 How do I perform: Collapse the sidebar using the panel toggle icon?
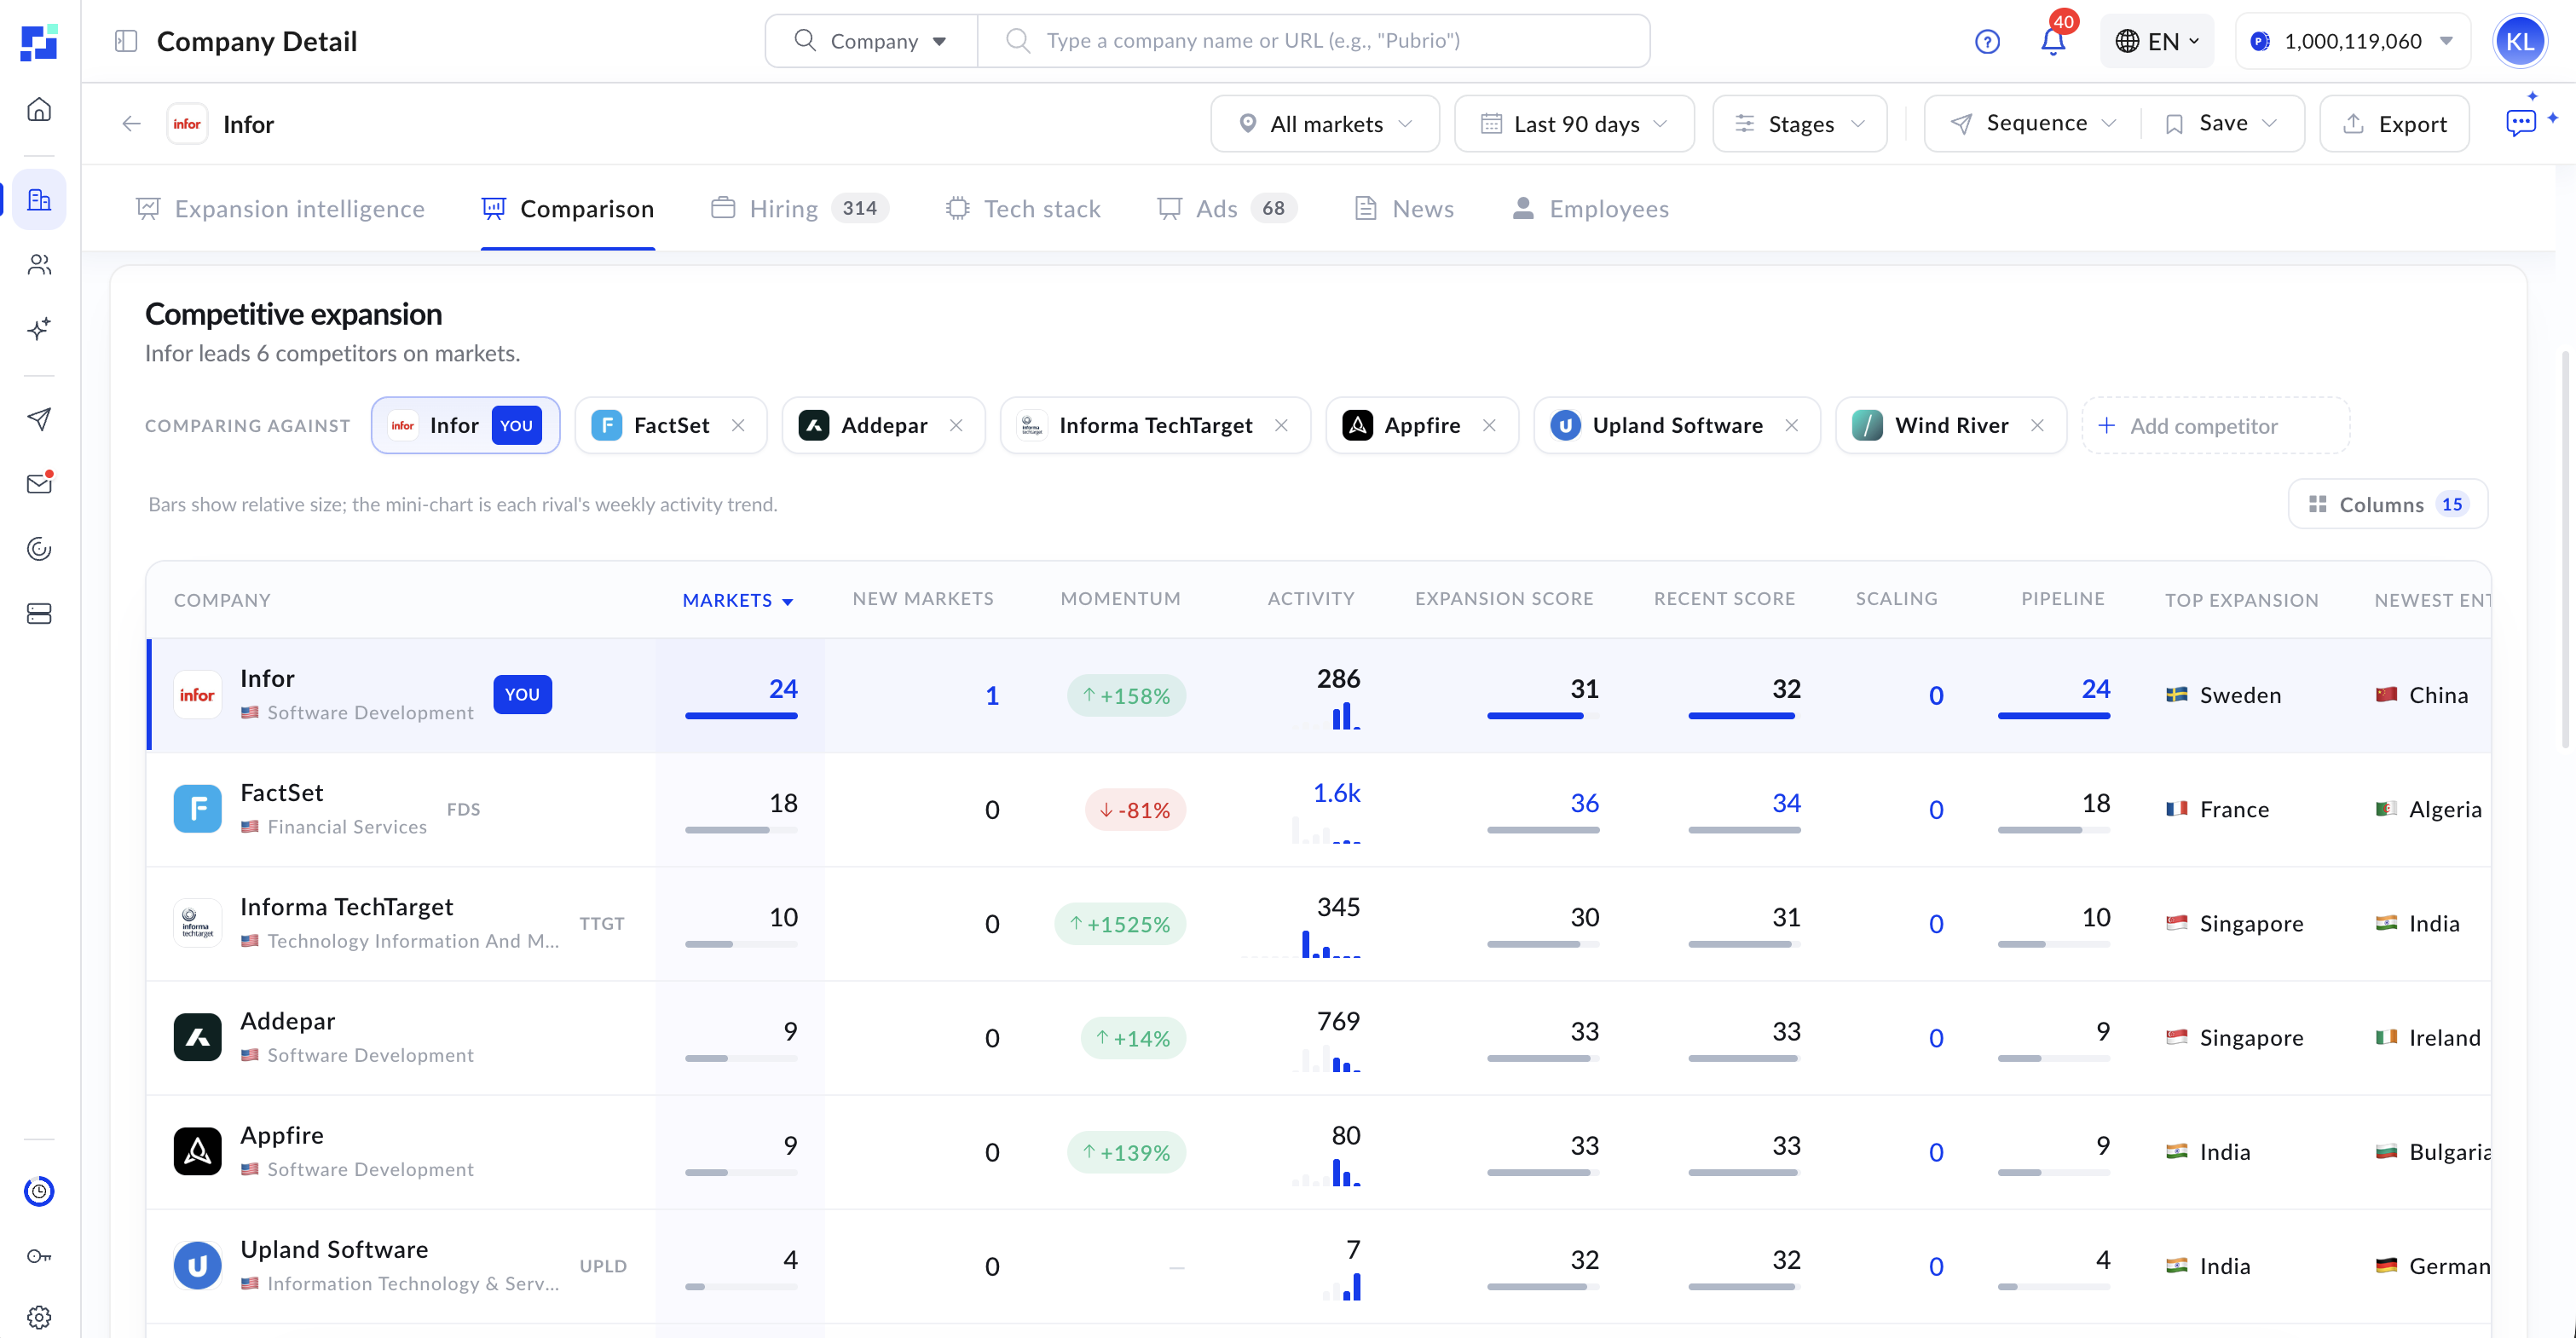[x=126, y=41]
